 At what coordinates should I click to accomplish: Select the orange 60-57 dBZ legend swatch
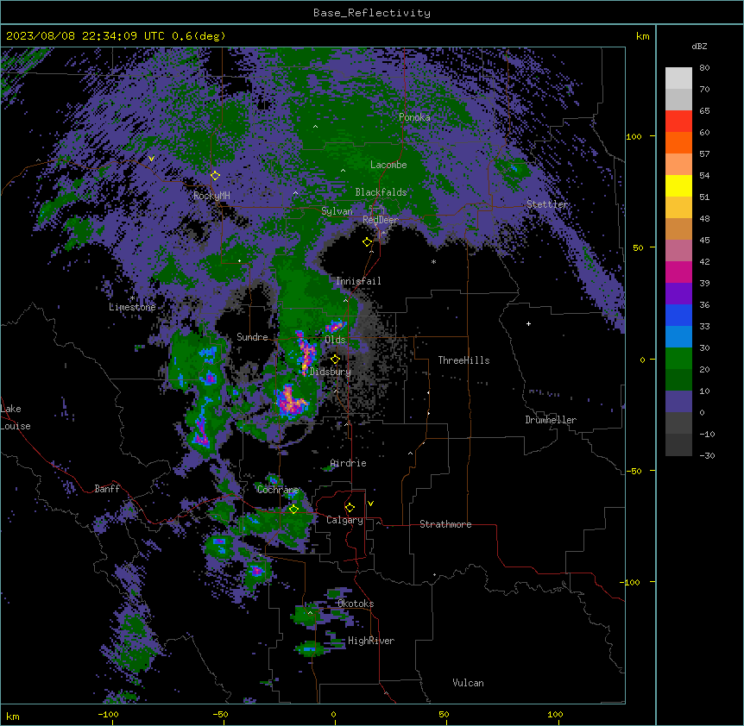point(678,142)
